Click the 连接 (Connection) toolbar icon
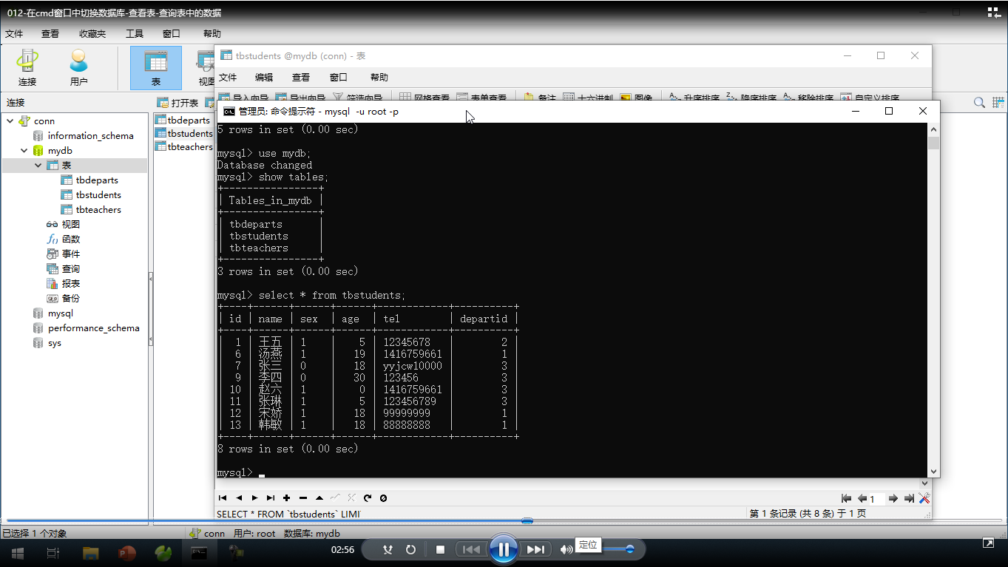This screenshot has height=567, width=1008. tap(27, 68)
